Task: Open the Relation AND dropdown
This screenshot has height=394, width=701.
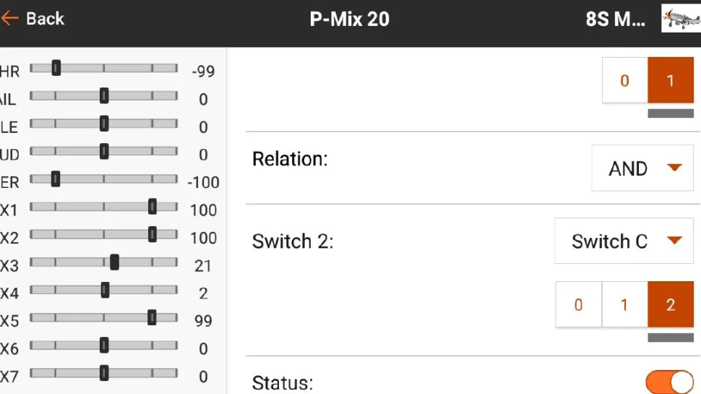Action: tap(642, 168)
